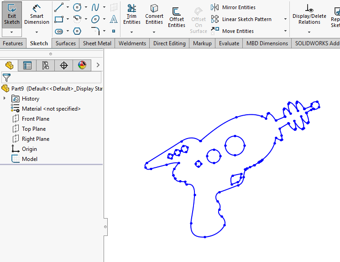Screen dimensions: 340x262
Task: Click the panel collapse handle on the viewport edge
Action: coord(105,227)
